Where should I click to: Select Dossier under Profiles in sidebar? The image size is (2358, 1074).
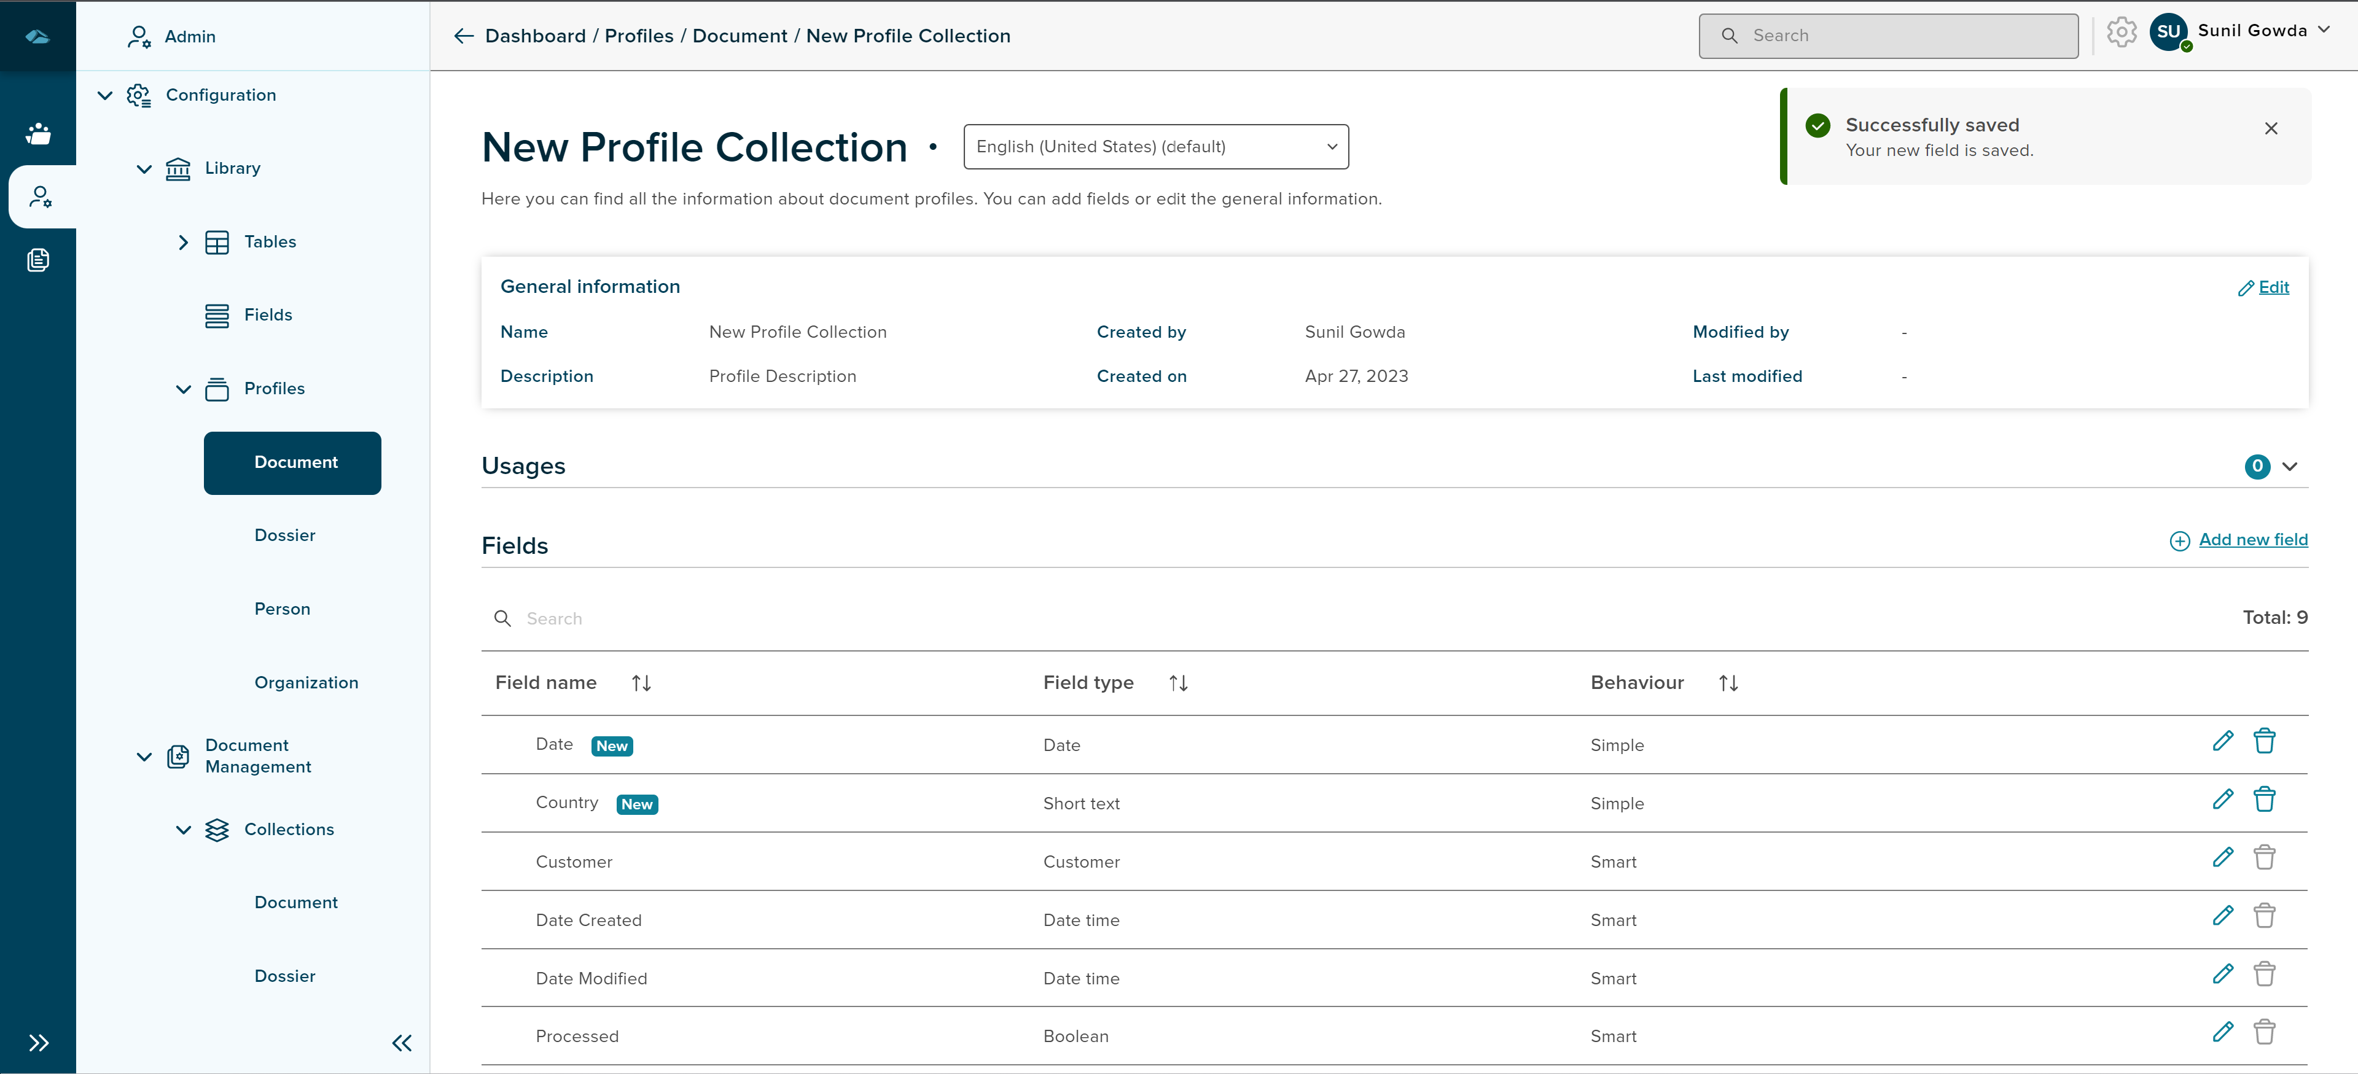pyautogui.click(x=284, y=535)
